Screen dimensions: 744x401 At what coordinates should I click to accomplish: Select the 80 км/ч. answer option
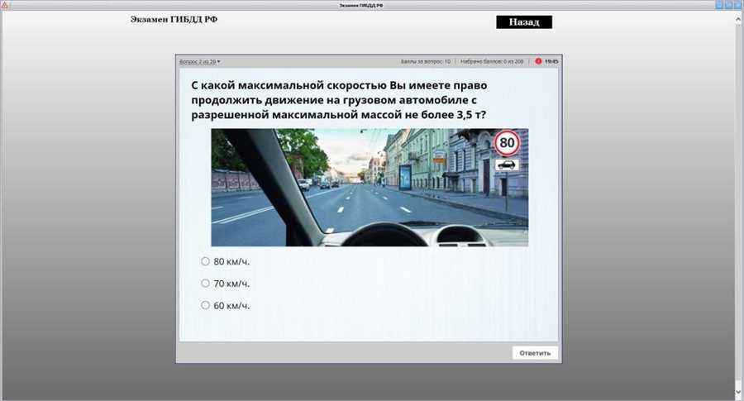tap(205, 261)
